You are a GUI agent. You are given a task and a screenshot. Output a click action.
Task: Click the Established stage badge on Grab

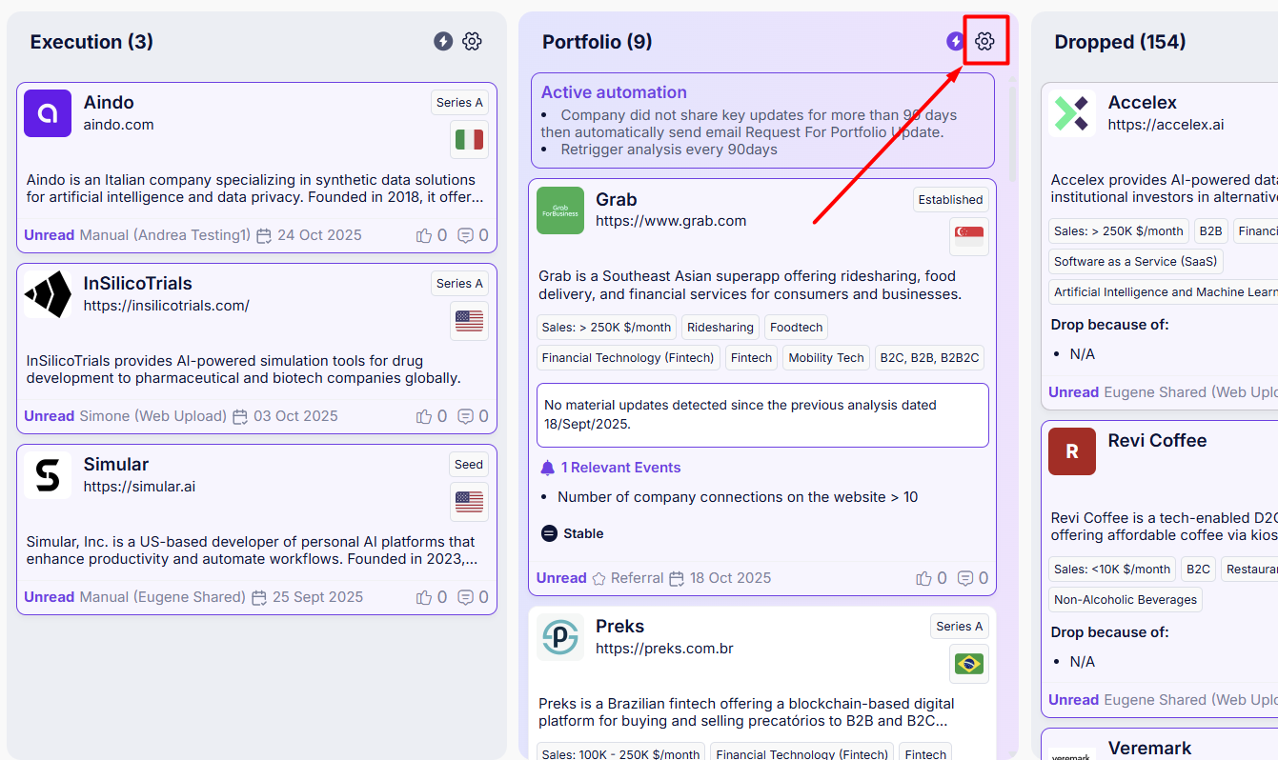(x=950, y=200)
